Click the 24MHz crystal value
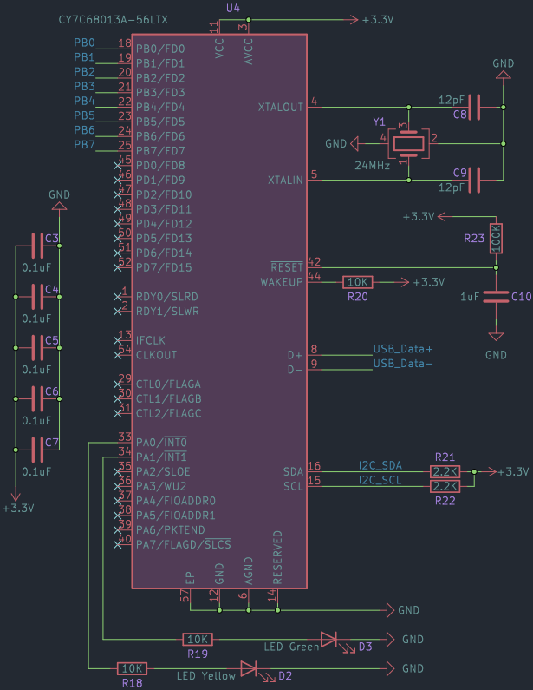Image resolution: width=533 pixels, height=690 pixels. 372,166
